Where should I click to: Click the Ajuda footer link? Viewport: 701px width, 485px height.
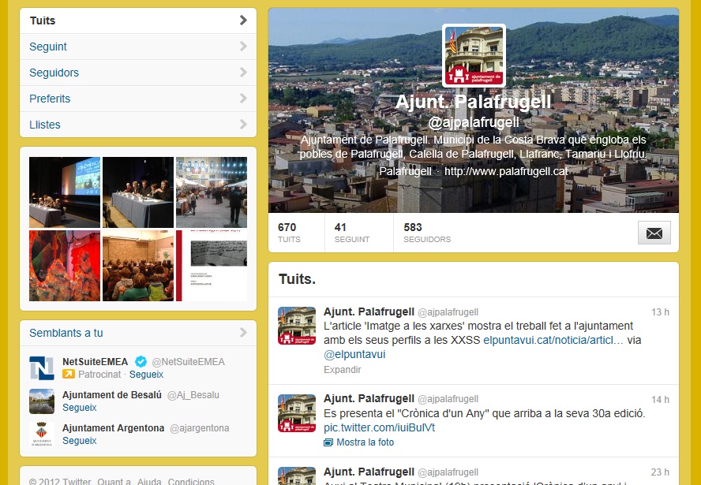(x=149, y=481)
